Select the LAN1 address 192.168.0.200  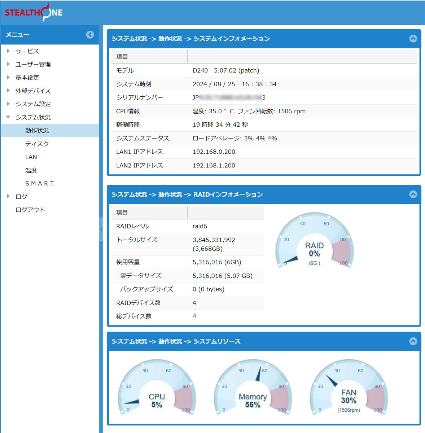point(214,152)
